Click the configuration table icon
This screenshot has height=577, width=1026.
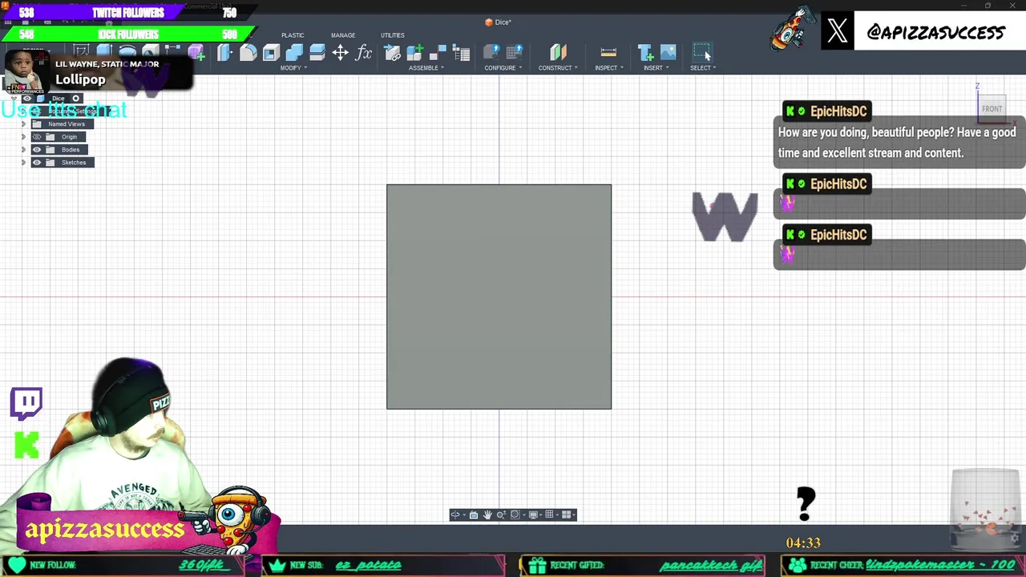tap(515, 53)
